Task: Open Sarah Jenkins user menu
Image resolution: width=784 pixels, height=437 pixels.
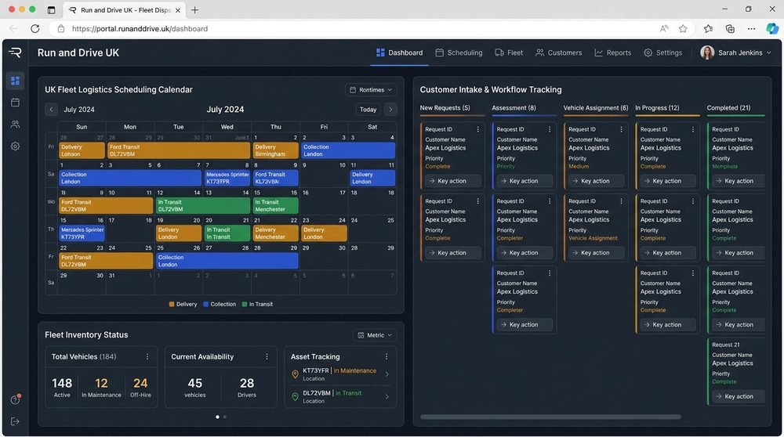Action: coord(735,52)
